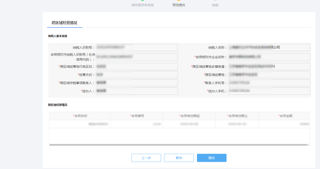320x169 pixels.
Task: Click the table's horizontal scrollbar
Action: click(x=178, y=145)
